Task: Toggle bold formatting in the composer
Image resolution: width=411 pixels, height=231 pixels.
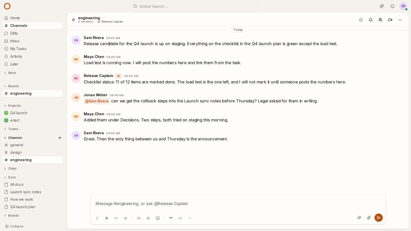Action: [107, 218]
